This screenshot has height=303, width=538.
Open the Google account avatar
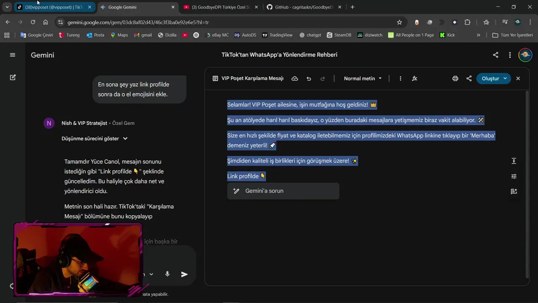coord(525,55)
